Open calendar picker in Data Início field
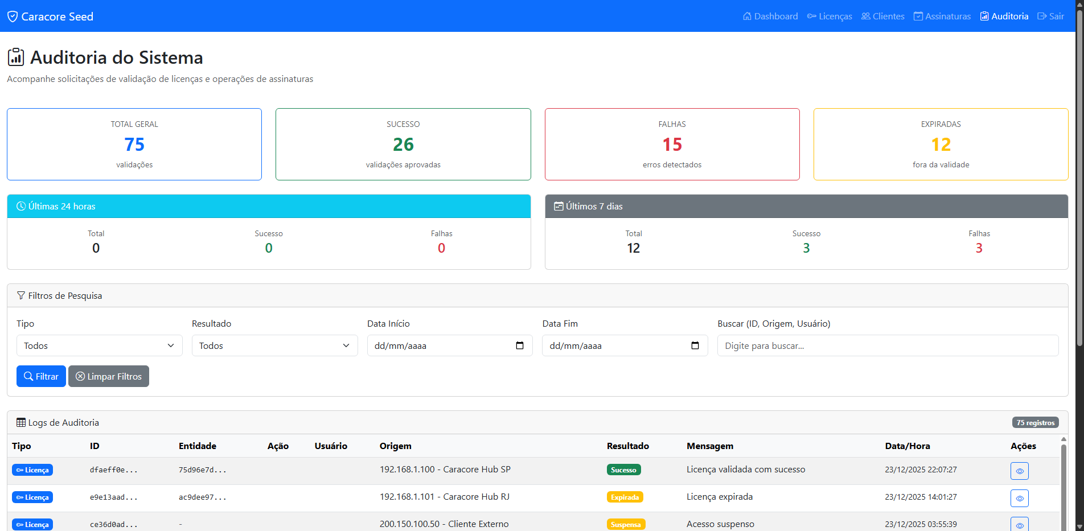This screenshot has width=1084, height=531. 519,345
